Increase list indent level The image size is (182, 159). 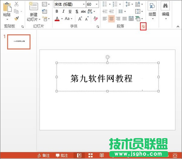click(112, 12)
